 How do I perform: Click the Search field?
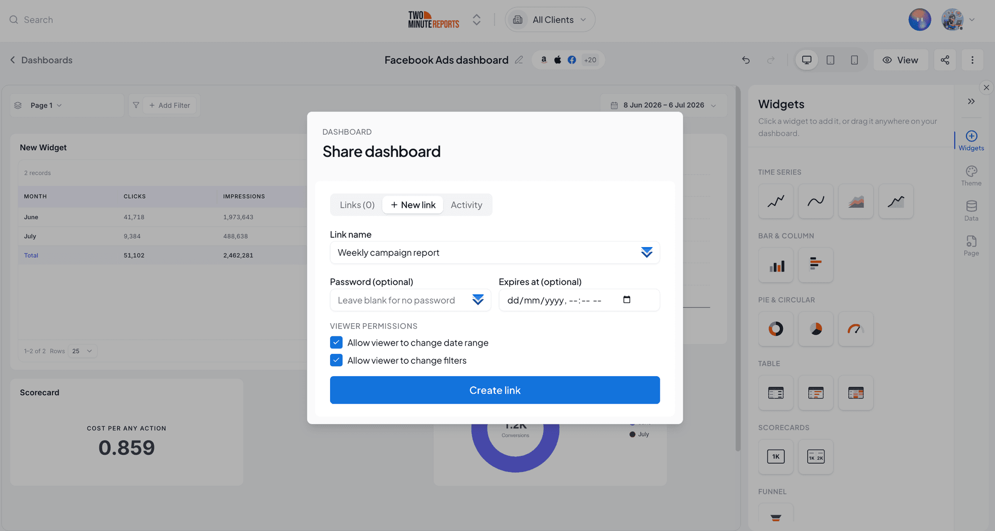tap(39, 20)
